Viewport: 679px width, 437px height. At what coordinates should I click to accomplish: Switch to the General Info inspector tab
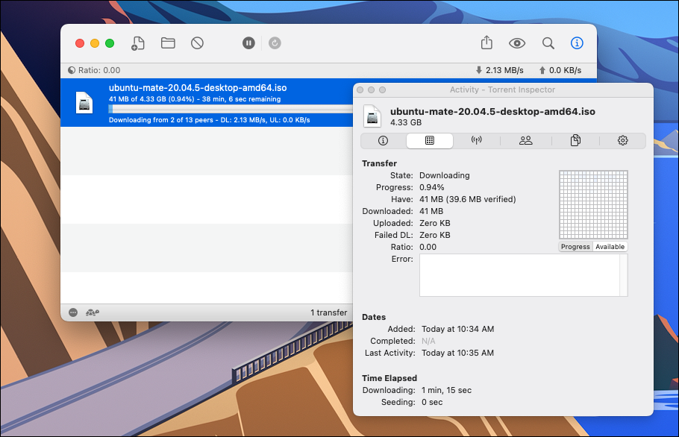tap(383, 140)
